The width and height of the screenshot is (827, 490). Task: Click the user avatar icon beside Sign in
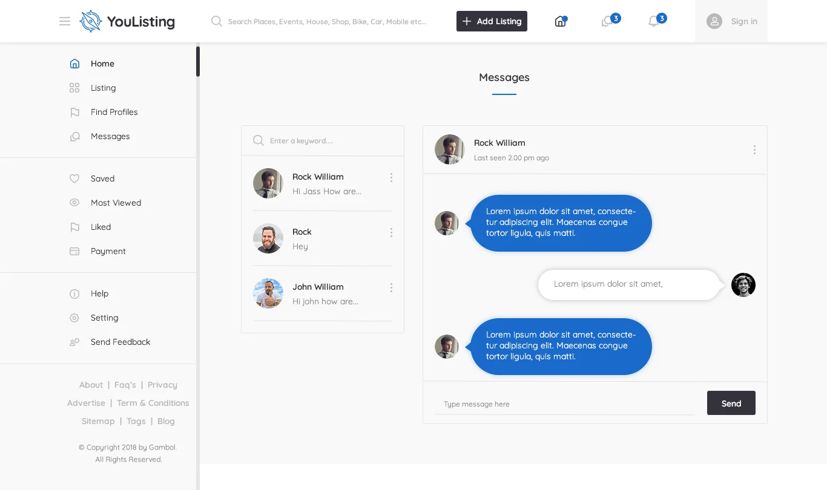(714, 21)
